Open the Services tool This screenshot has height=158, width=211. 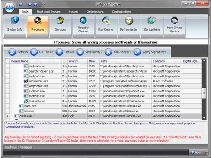(x=61, y=26)
